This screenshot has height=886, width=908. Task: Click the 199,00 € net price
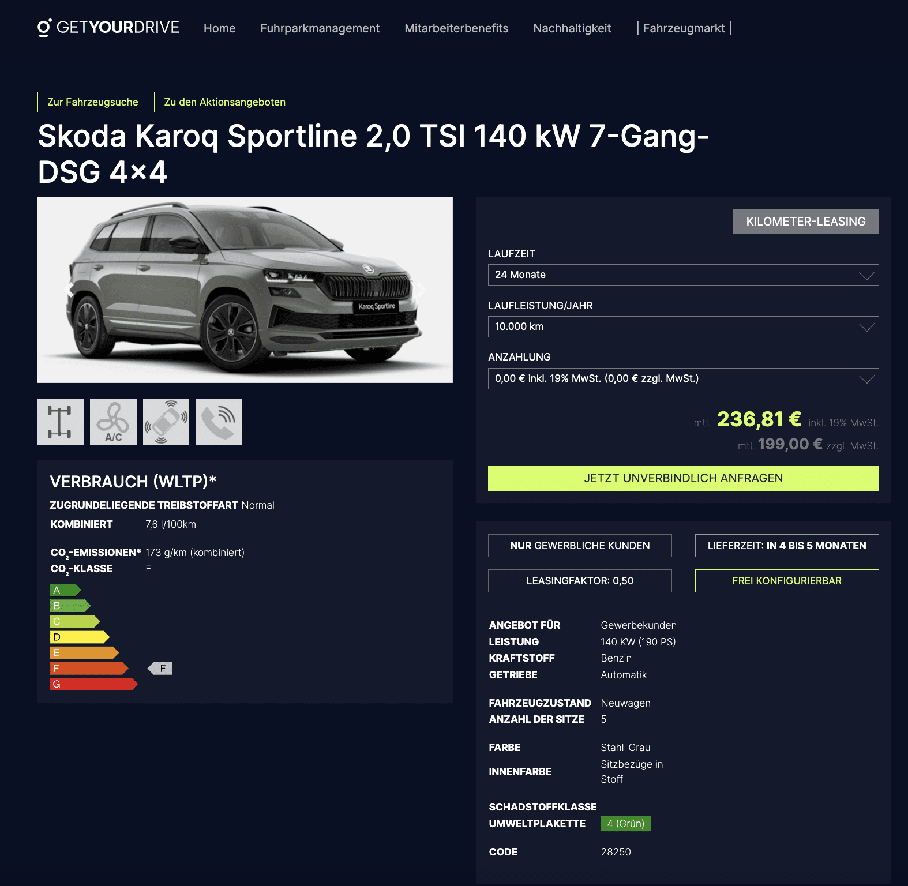tap(790, 444)
